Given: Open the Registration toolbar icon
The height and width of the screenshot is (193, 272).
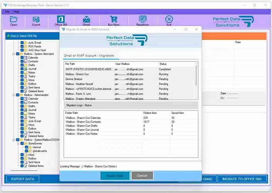Looking at the screenshot, I should [143, 19].
